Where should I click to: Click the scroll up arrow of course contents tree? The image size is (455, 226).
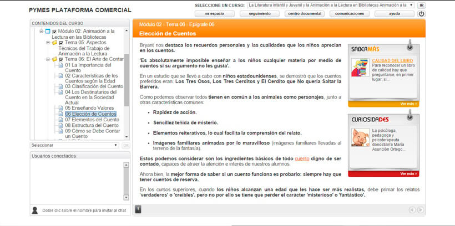126,30
